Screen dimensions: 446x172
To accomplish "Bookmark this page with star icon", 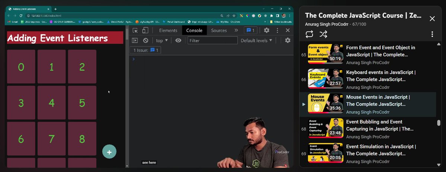I will tap(234, 16).
